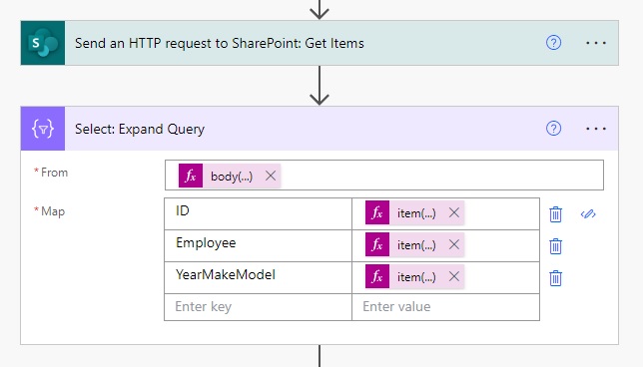Open help for the SharePoint HTTP request step

tap(553, 43)
